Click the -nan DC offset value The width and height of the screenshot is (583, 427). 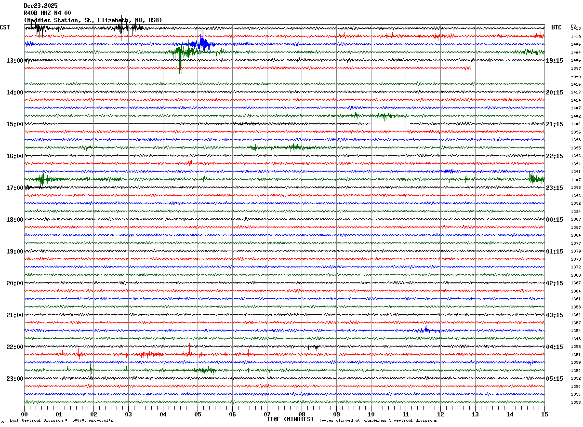[x=576, y=77]
